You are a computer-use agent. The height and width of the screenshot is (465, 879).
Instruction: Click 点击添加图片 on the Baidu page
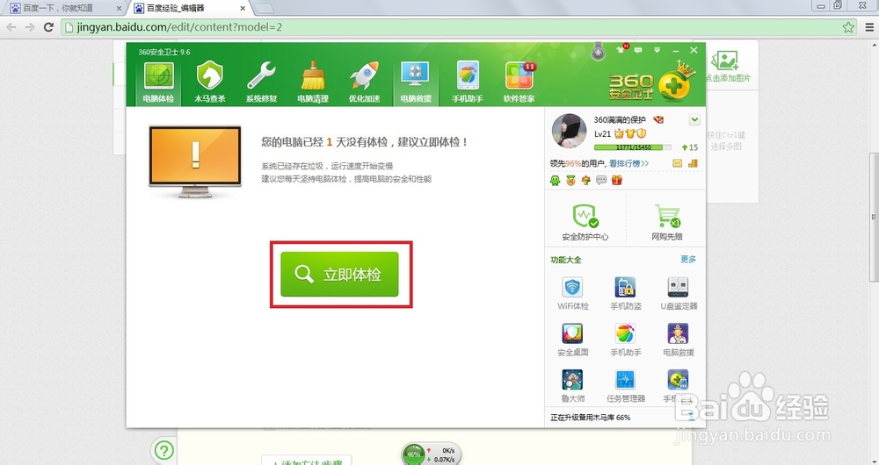(x=727, y=66)
